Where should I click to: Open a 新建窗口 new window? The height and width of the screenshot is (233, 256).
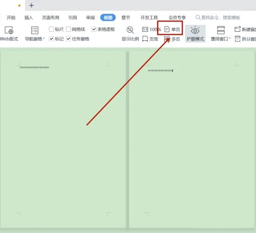tap(245, 29)
